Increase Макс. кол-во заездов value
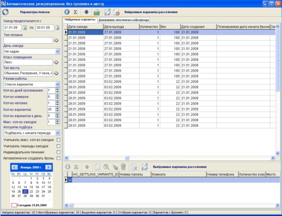This screenshot has width=282, height=216. (x=57, y=121)
